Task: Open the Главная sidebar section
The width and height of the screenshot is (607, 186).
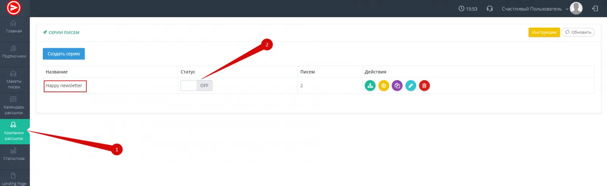Action: point(14,27)
